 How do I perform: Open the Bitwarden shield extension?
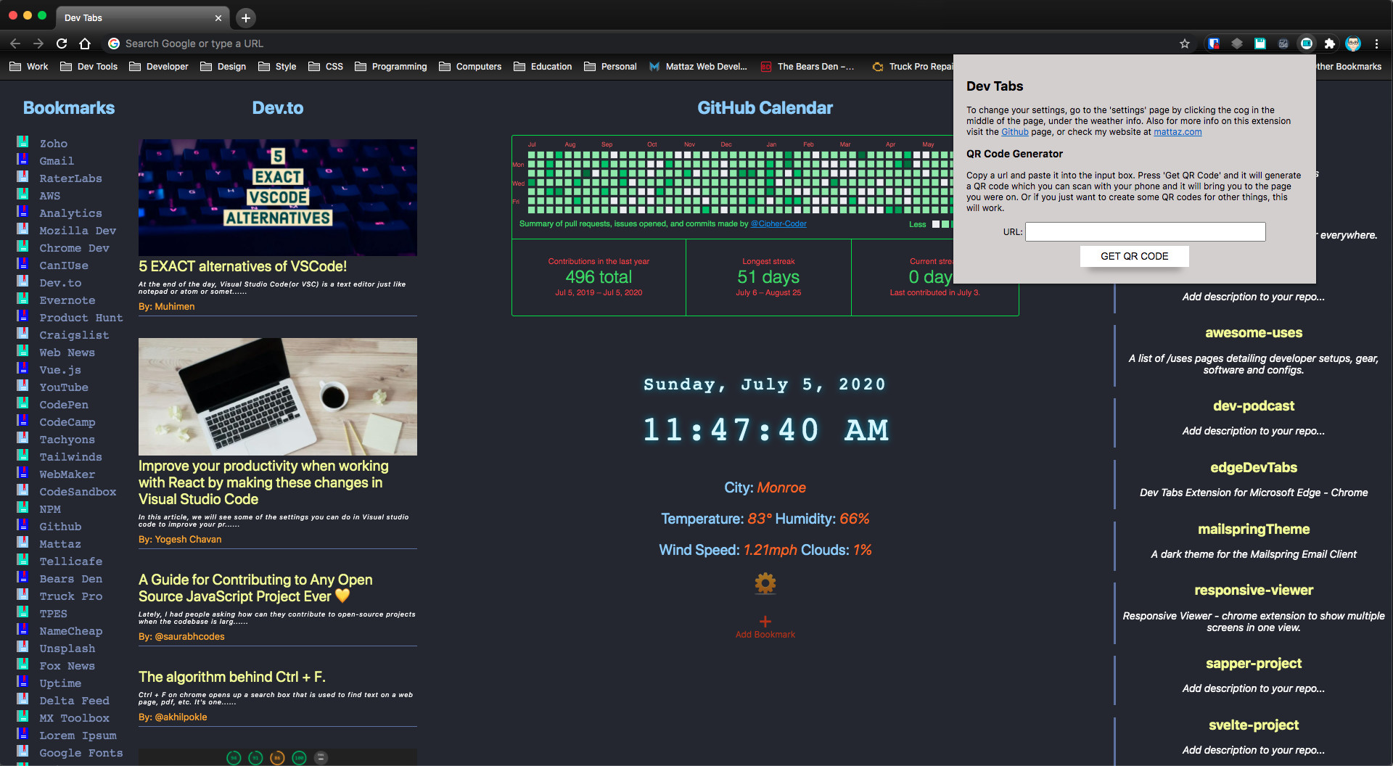[1214, 44]
